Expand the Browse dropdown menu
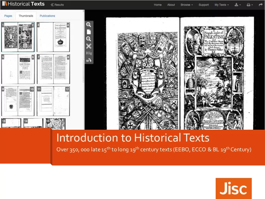265x199 pixels. [187, 5]
